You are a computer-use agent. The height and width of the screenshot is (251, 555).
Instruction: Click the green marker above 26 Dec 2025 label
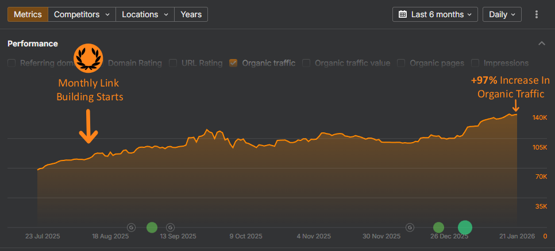point(438,228)
